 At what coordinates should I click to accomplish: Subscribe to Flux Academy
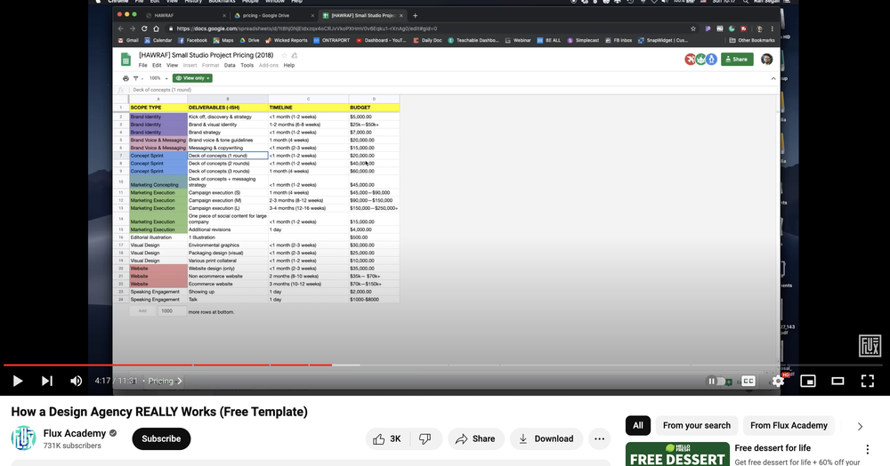click(x=161, y=438)
